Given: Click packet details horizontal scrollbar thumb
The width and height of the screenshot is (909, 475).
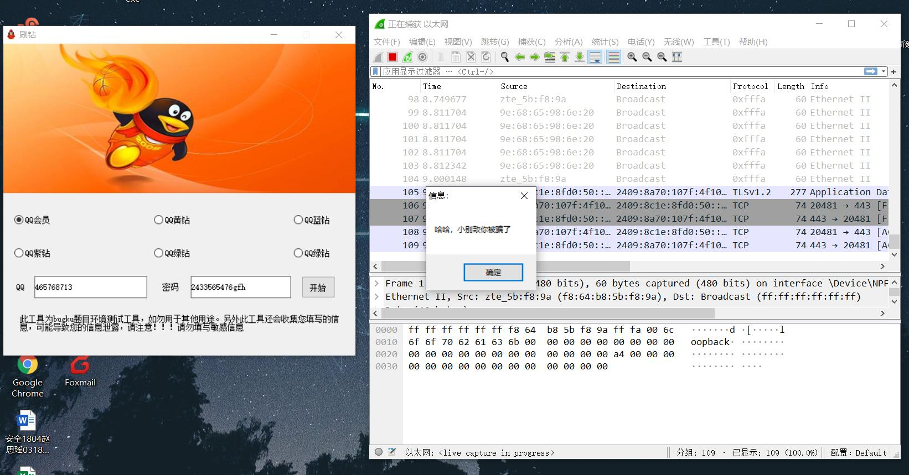Looking at the screenshot, I should (x=547, y=313).
